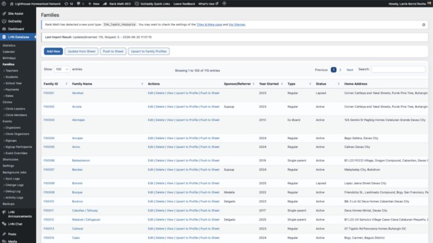Click View for the Ancajas row
Viewport: 433px width, 243px height.
click(170, 138)
